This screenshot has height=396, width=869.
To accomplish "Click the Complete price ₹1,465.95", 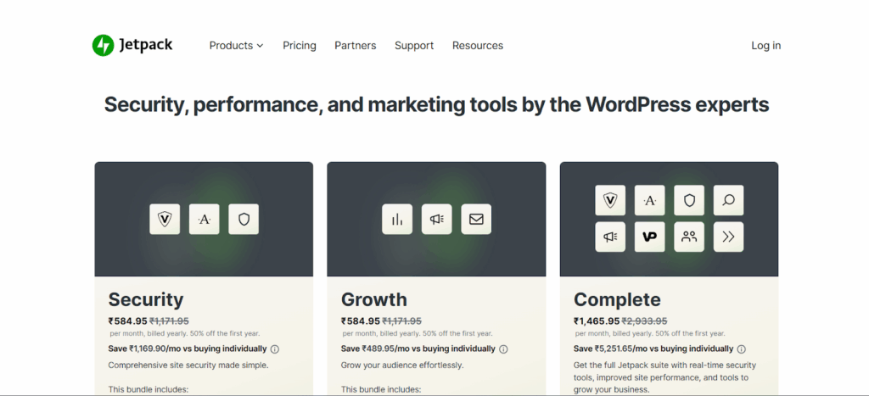I will (597, 321).
